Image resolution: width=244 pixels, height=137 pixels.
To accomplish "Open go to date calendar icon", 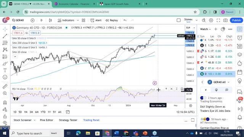I will click(x=68, y=112).
